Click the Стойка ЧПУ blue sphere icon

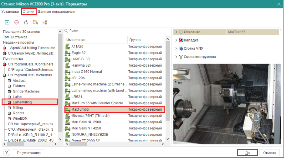point(181,49)
